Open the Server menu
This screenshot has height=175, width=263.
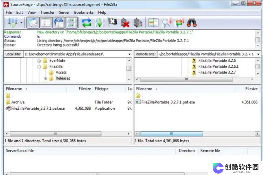coord(64,12)
